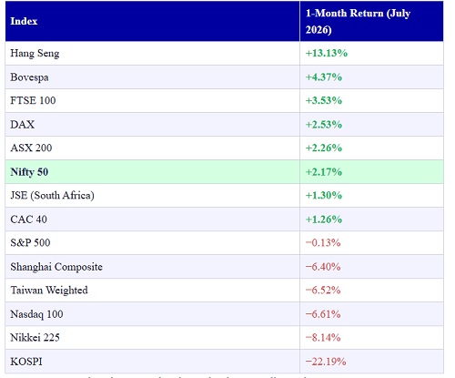Click the Index column header

click(152, 21)
